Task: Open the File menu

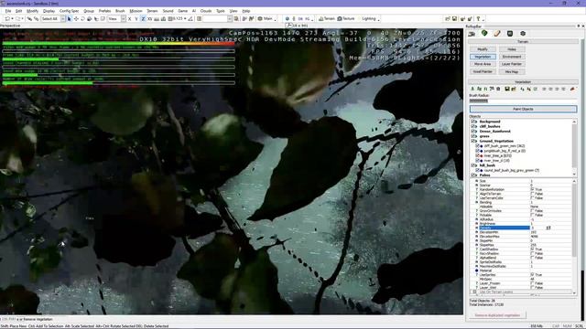Action: click(8, 11)
